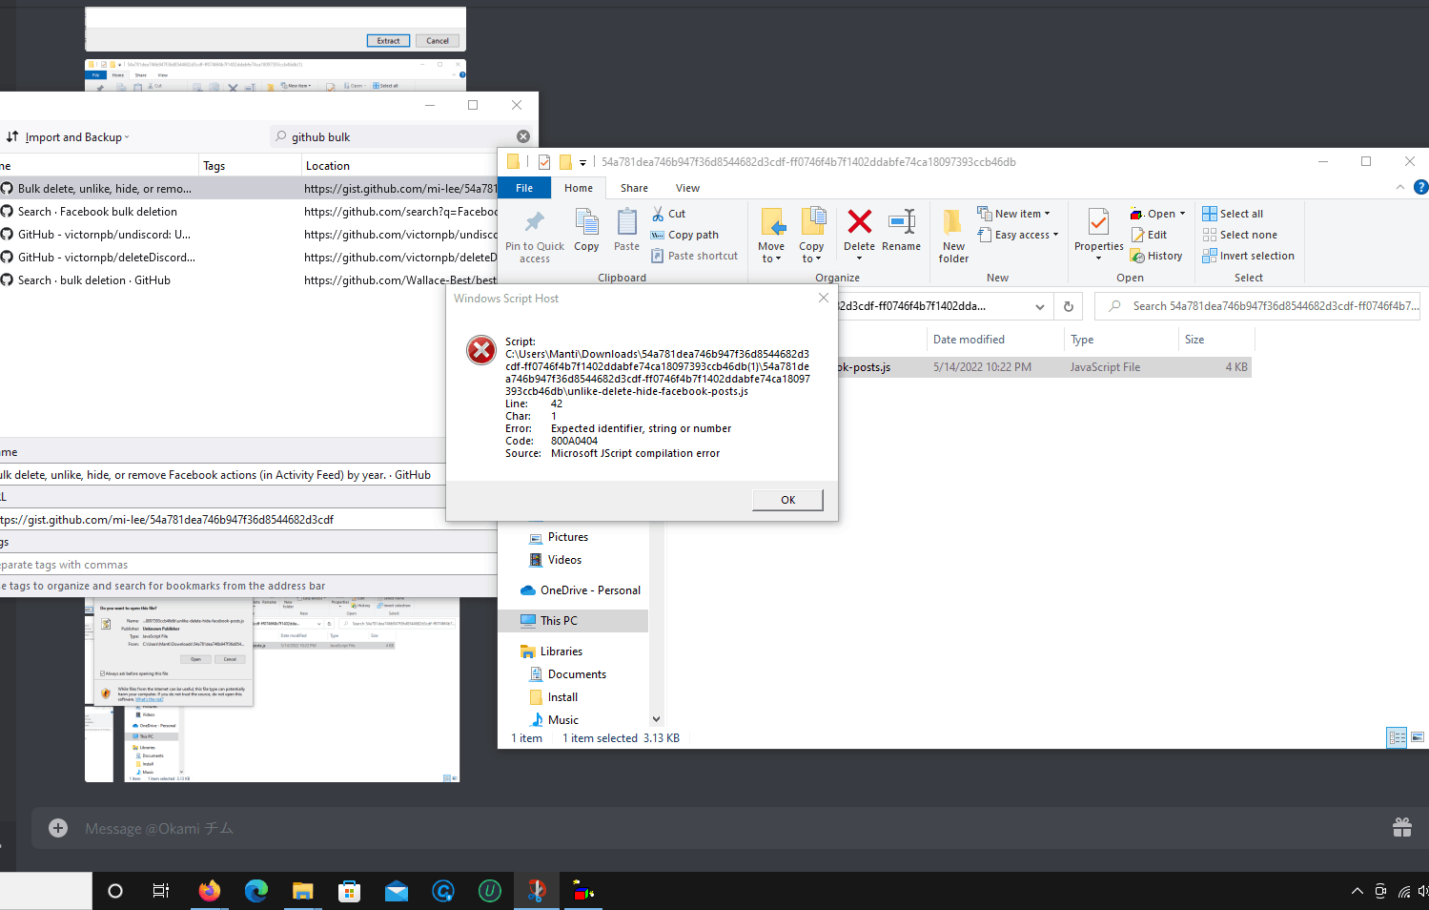This screenshot has width=1429, height=910.
Task: Switch to the Share ribbon tab
Action: 633,187
